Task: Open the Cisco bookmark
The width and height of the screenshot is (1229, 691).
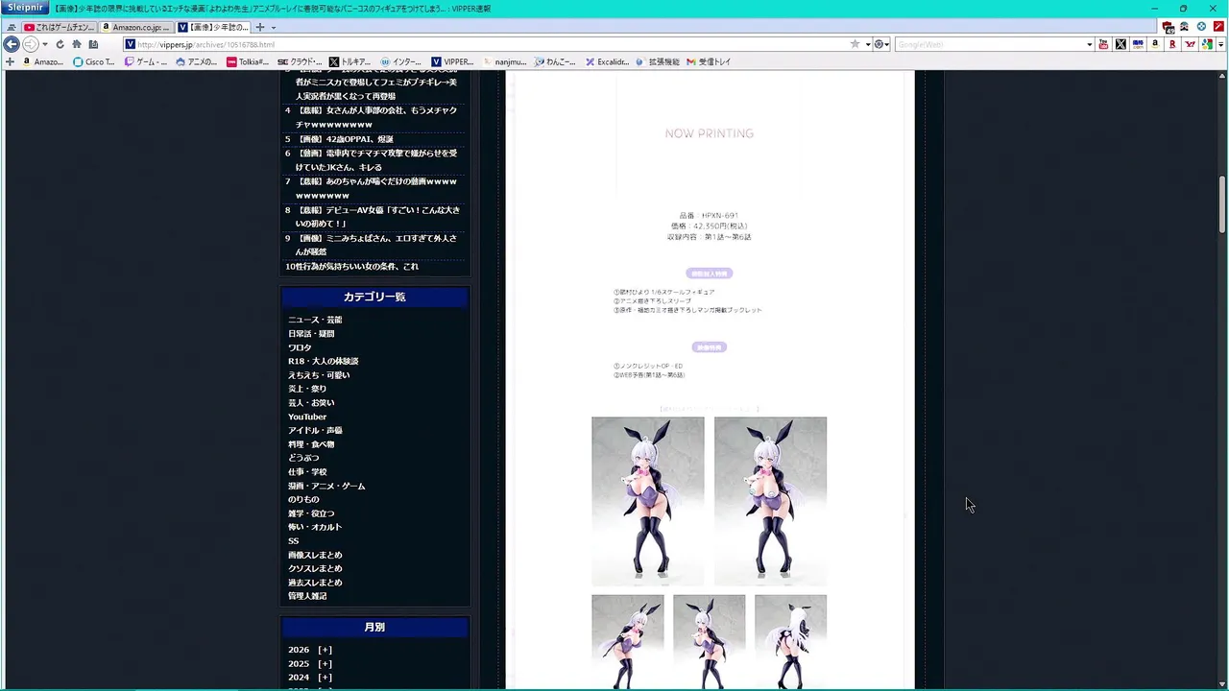Action: [x=94, y=61]
